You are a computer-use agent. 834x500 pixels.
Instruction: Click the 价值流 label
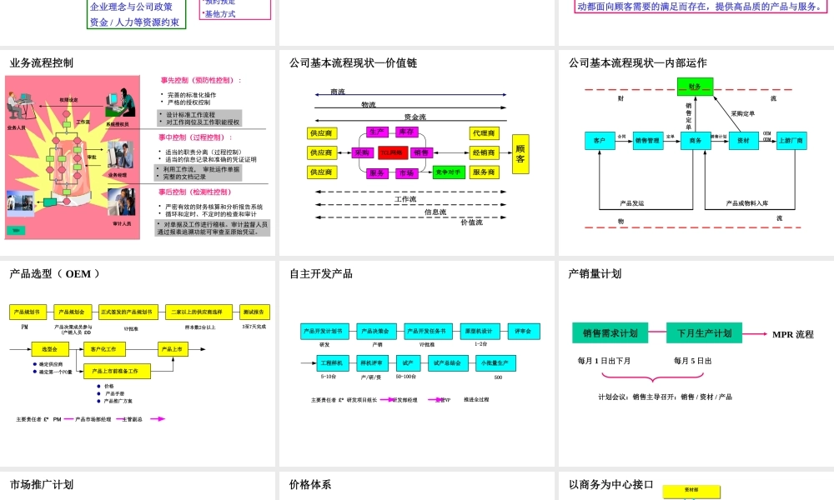(x=472, y=222)
